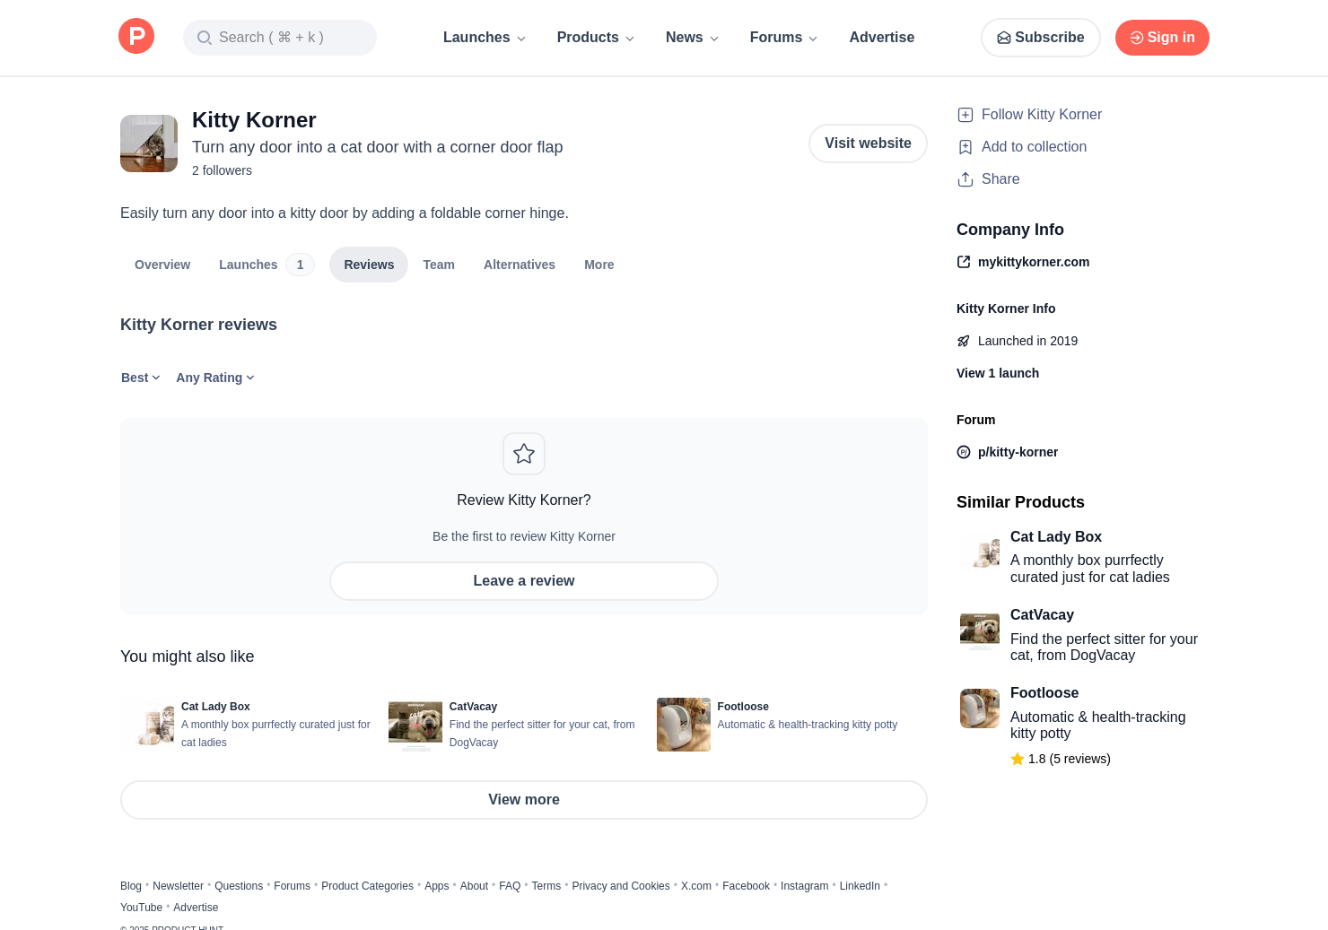
Task: Open the CatVacay title in Similar Products
Action: [1042, 614]
